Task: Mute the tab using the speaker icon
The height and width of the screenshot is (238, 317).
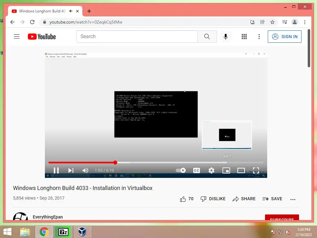Action: tap(71, 11)
